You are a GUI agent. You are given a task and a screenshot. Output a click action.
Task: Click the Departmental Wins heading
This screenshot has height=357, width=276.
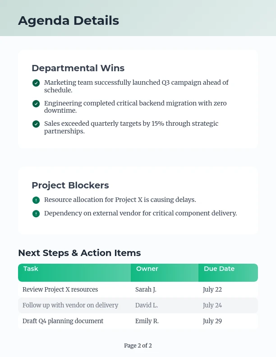(78, 68)
